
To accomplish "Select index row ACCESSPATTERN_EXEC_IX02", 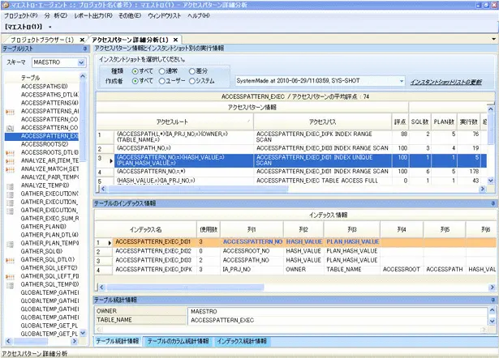I will tap(295, 251).
